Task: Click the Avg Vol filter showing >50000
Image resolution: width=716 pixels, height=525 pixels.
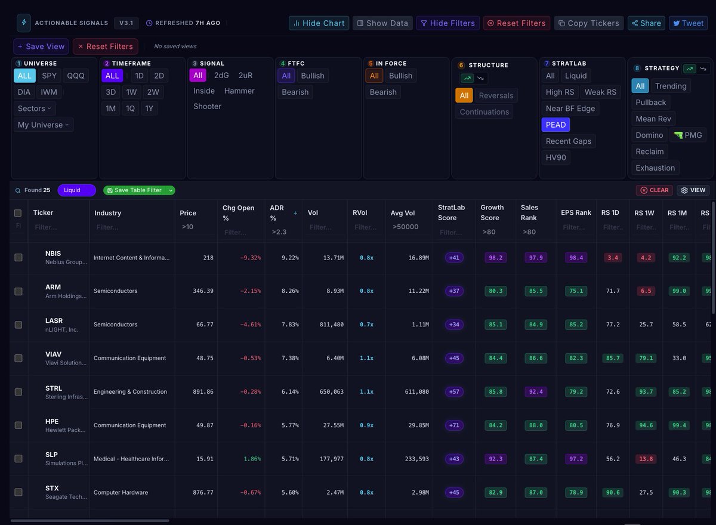Action: pyautogui.click(x=408, y=227)
